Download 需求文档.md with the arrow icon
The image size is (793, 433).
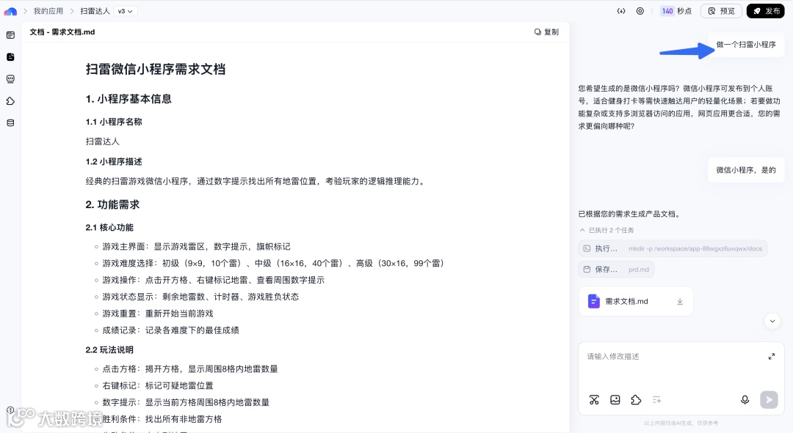680,301
